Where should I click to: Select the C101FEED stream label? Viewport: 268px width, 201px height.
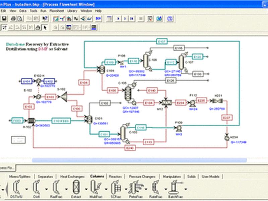(61, 121)
